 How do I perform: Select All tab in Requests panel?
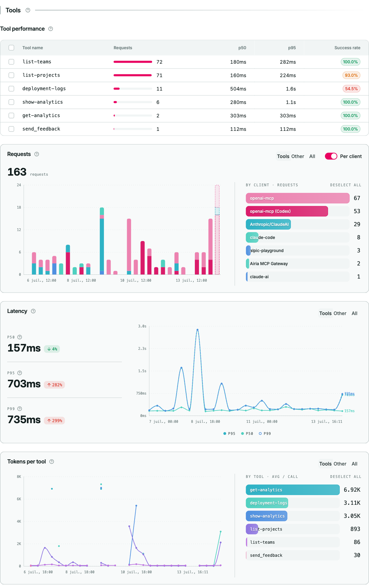312,156
